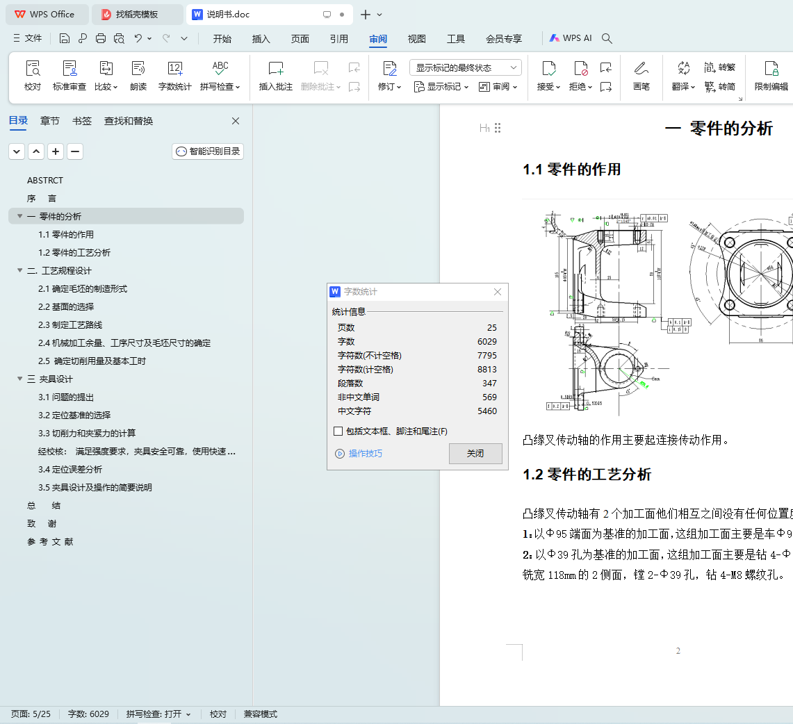Click the 关闭 button in word count dialog
The height and width of the screenshot is (724, 793).
(475, 454)
